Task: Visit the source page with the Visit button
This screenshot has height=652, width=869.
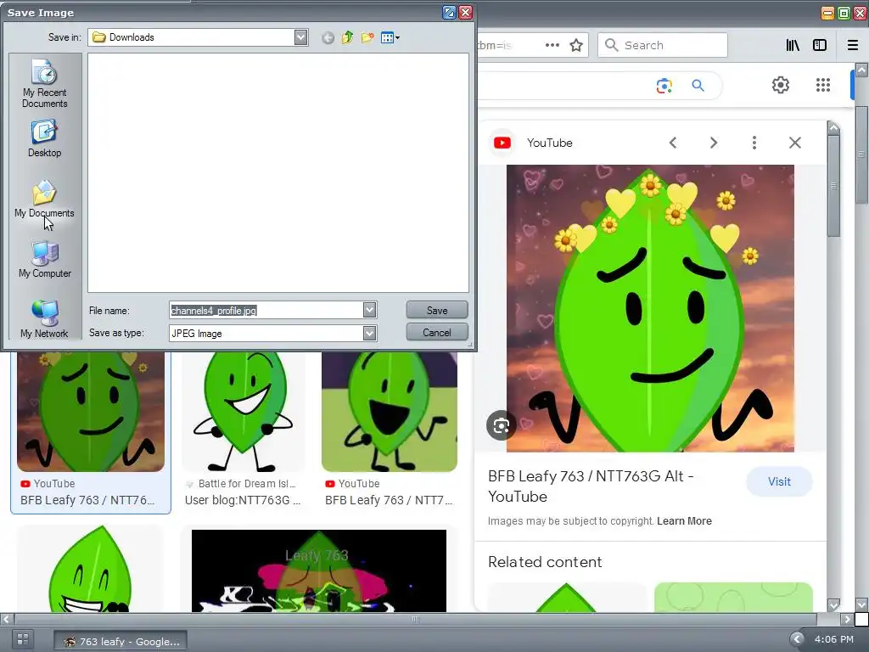Action: (x=779, y=482)
